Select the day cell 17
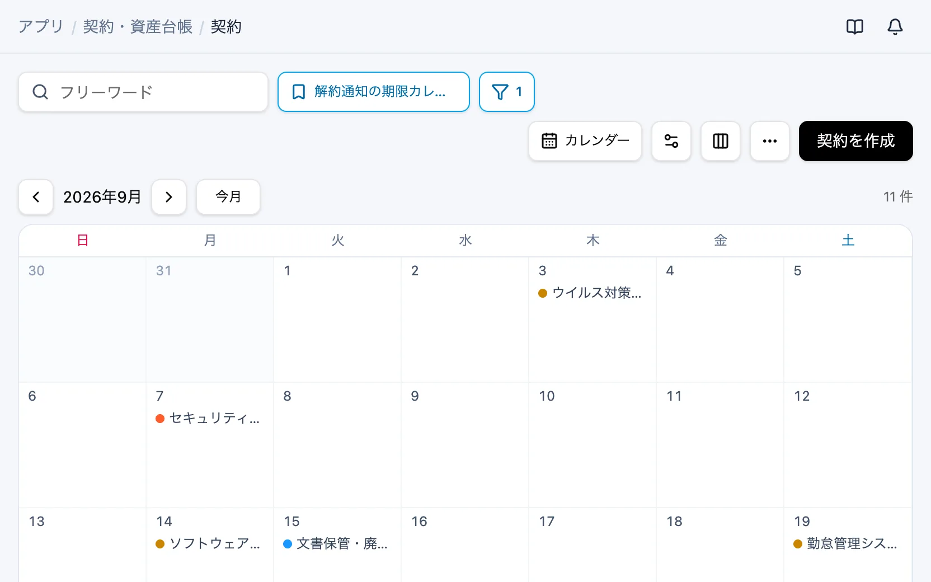 click(593, 545)
